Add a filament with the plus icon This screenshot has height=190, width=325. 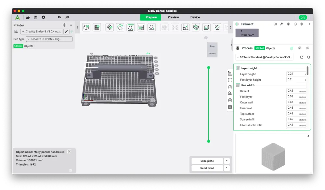(289, 24)
